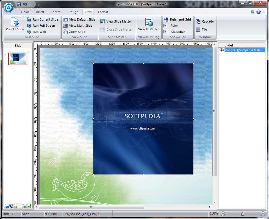Cascade the open windows
Image resolution: width=269 pixels, height=219 pixels.
pos(205,21)
